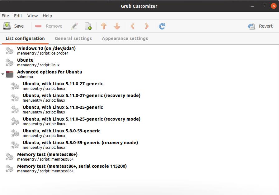Click gear icon of 5.8.0-59-generic recovery mode entry
Viewport: 279px width, 195px height.
[x=15, y=145]
